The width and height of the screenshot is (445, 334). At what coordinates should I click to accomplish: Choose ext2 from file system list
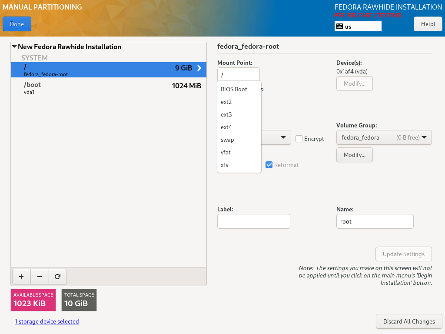tap(239, 102)
